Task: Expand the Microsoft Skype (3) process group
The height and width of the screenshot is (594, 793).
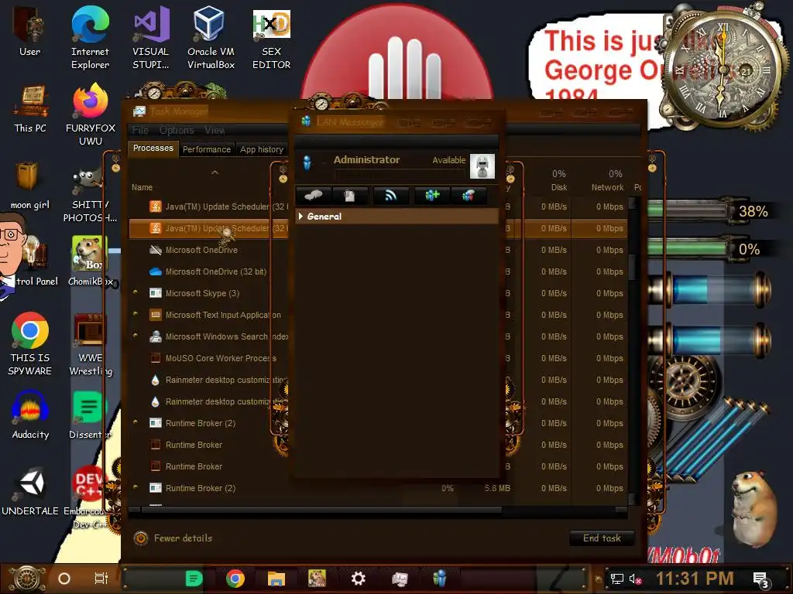Action: tap(135, 292)
